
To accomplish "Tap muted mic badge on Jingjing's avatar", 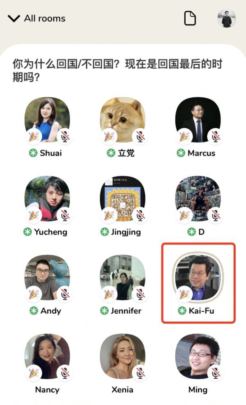I will [140, 215].
